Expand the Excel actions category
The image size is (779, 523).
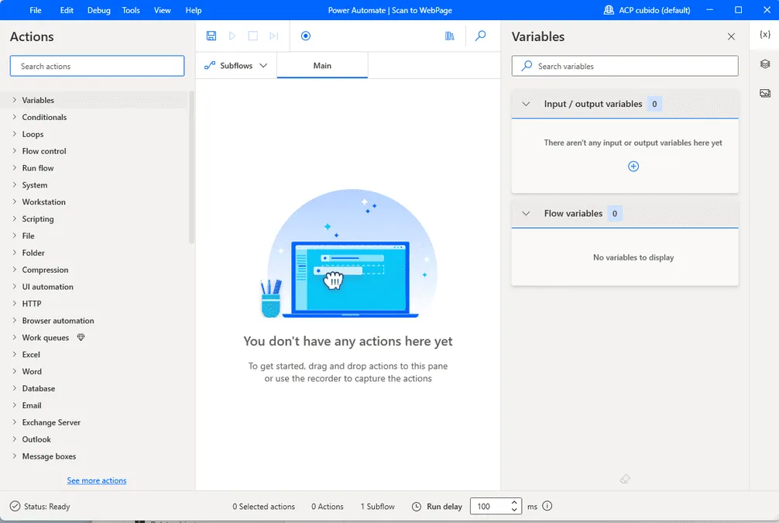(x=29, y=354)
